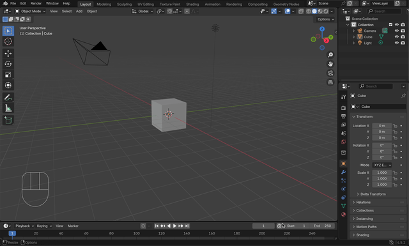Open the Modifiers wrench tab
Screen dimensions: 409x246
click(x=343, y=172)
